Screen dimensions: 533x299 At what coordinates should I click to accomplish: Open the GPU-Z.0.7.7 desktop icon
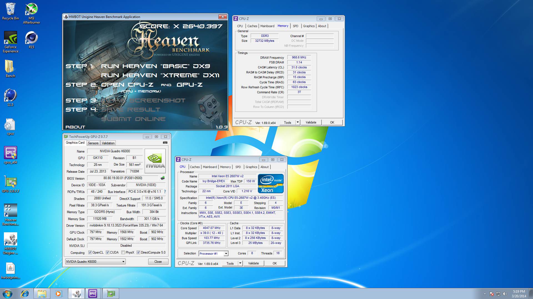click(x=11, y=184)
